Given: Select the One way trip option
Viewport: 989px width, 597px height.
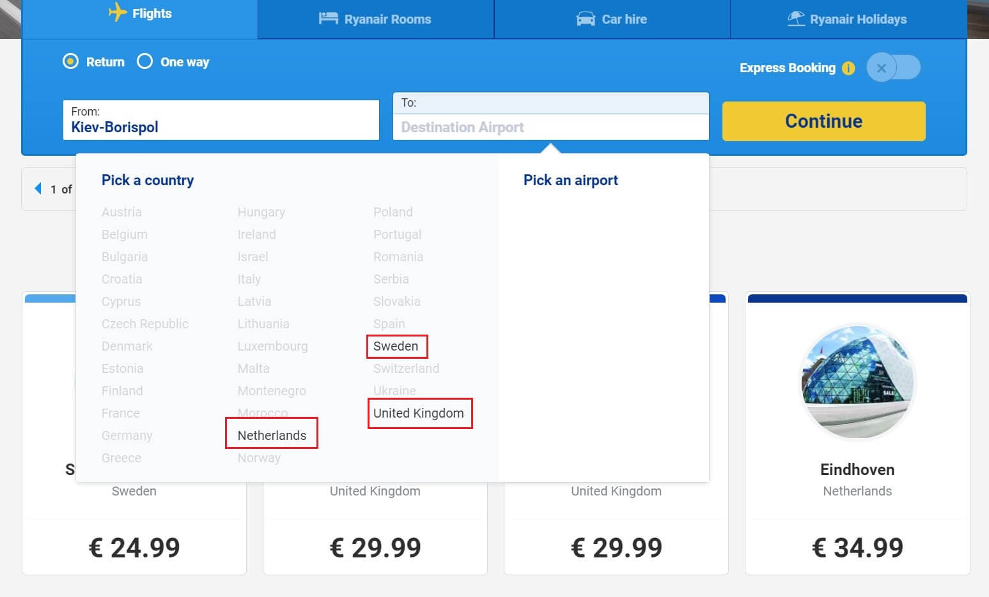Looking at the screenshot, I should [x=145, y=61].
